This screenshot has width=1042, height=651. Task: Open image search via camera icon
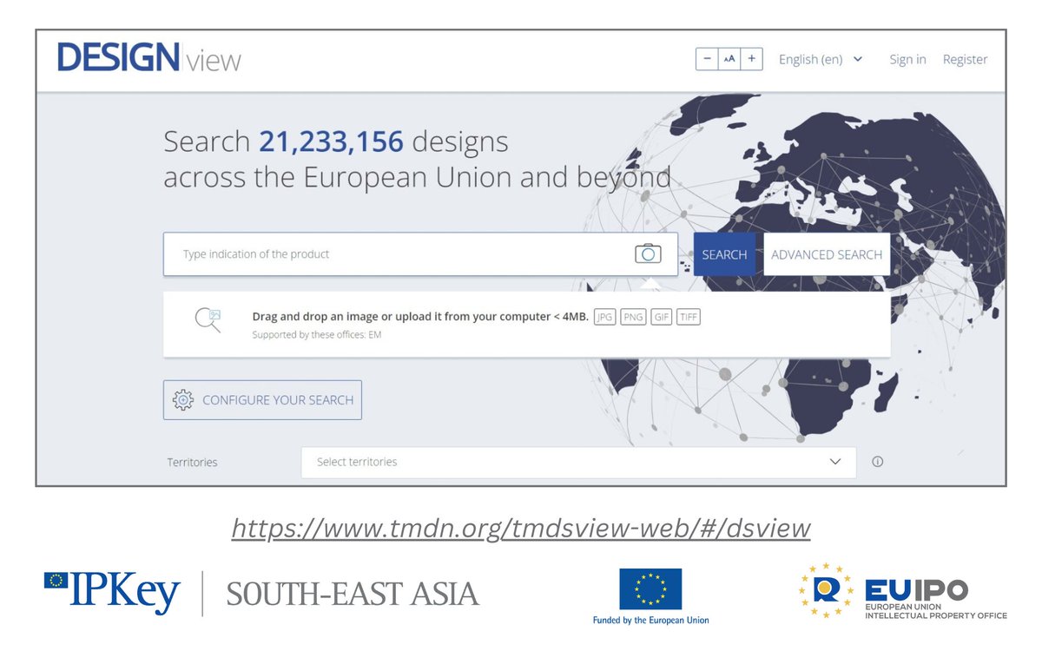(648, 253)
